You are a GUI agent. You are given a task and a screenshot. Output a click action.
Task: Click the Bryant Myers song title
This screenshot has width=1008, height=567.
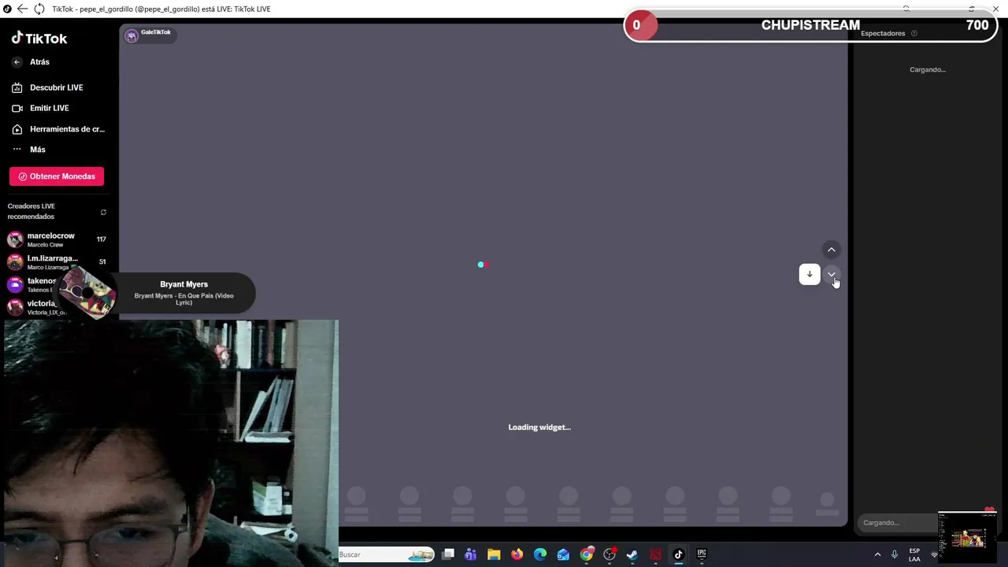[183, 284]
